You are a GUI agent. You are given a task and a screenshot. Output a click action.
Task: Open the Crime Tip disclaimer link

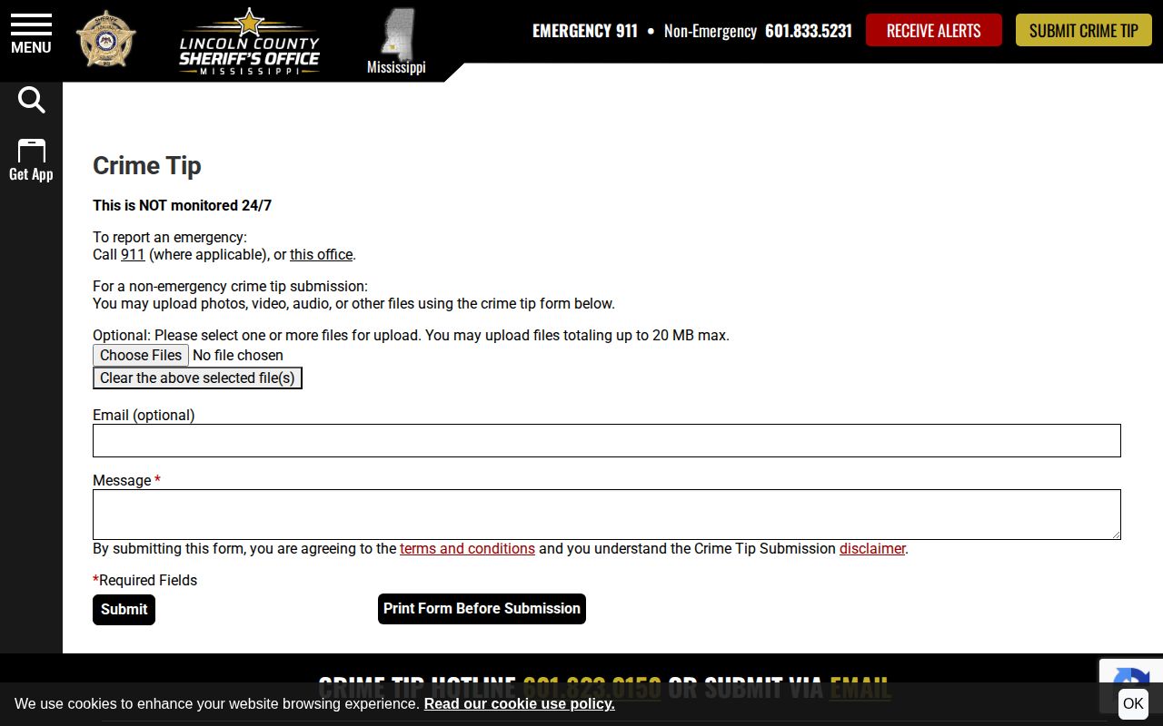[872, 548]
